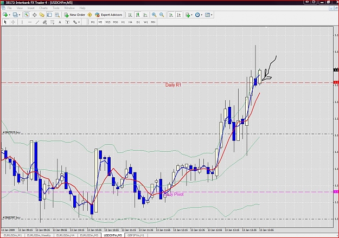Click the 'Daily R1' chart label
The width and height of the screenshot is (339, 238).
tap(173, 85)
